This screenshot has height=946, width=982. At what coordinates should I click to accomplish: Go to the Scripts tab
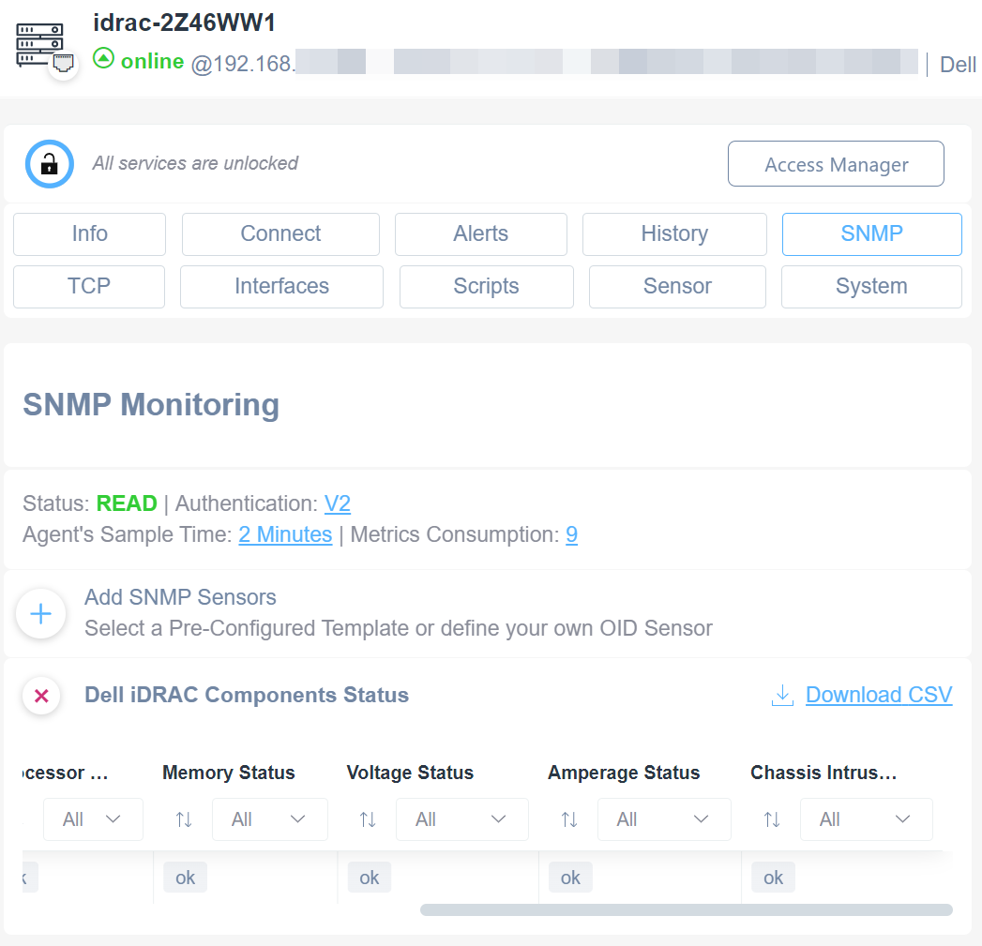(487, 287)
